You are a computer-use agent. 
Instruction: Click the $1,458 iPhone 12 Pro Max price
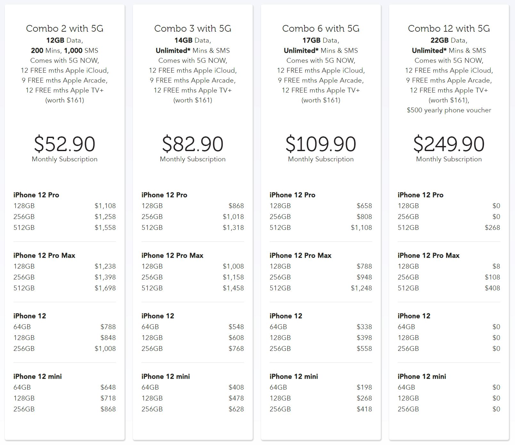pos(233,288)
